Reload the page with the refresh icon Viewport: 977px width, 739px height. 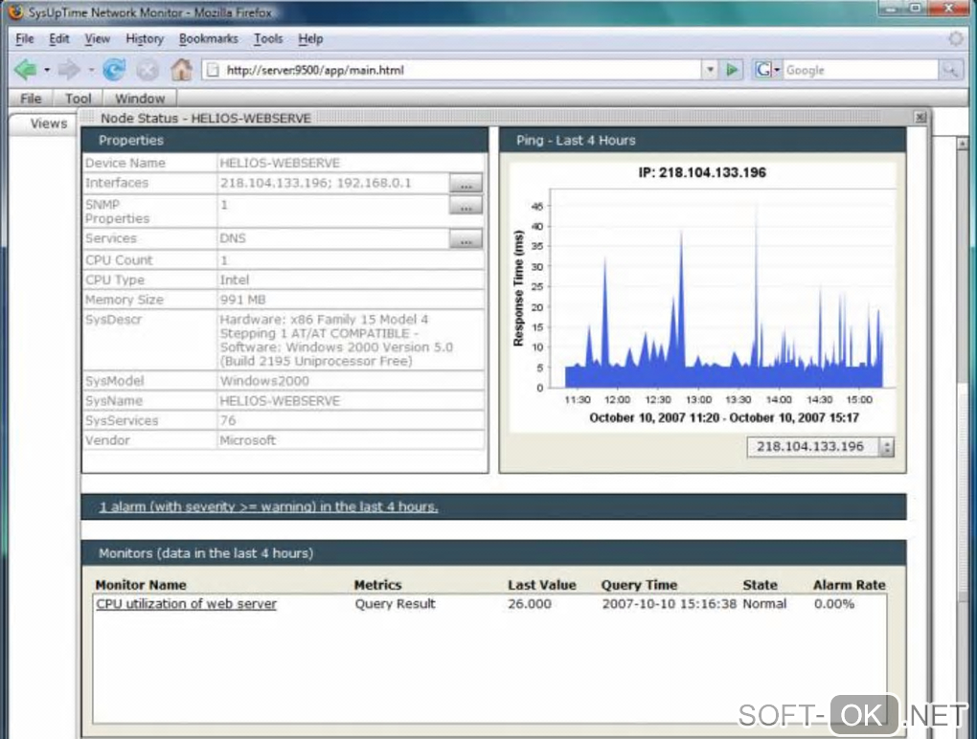click(x=114, y=70)
